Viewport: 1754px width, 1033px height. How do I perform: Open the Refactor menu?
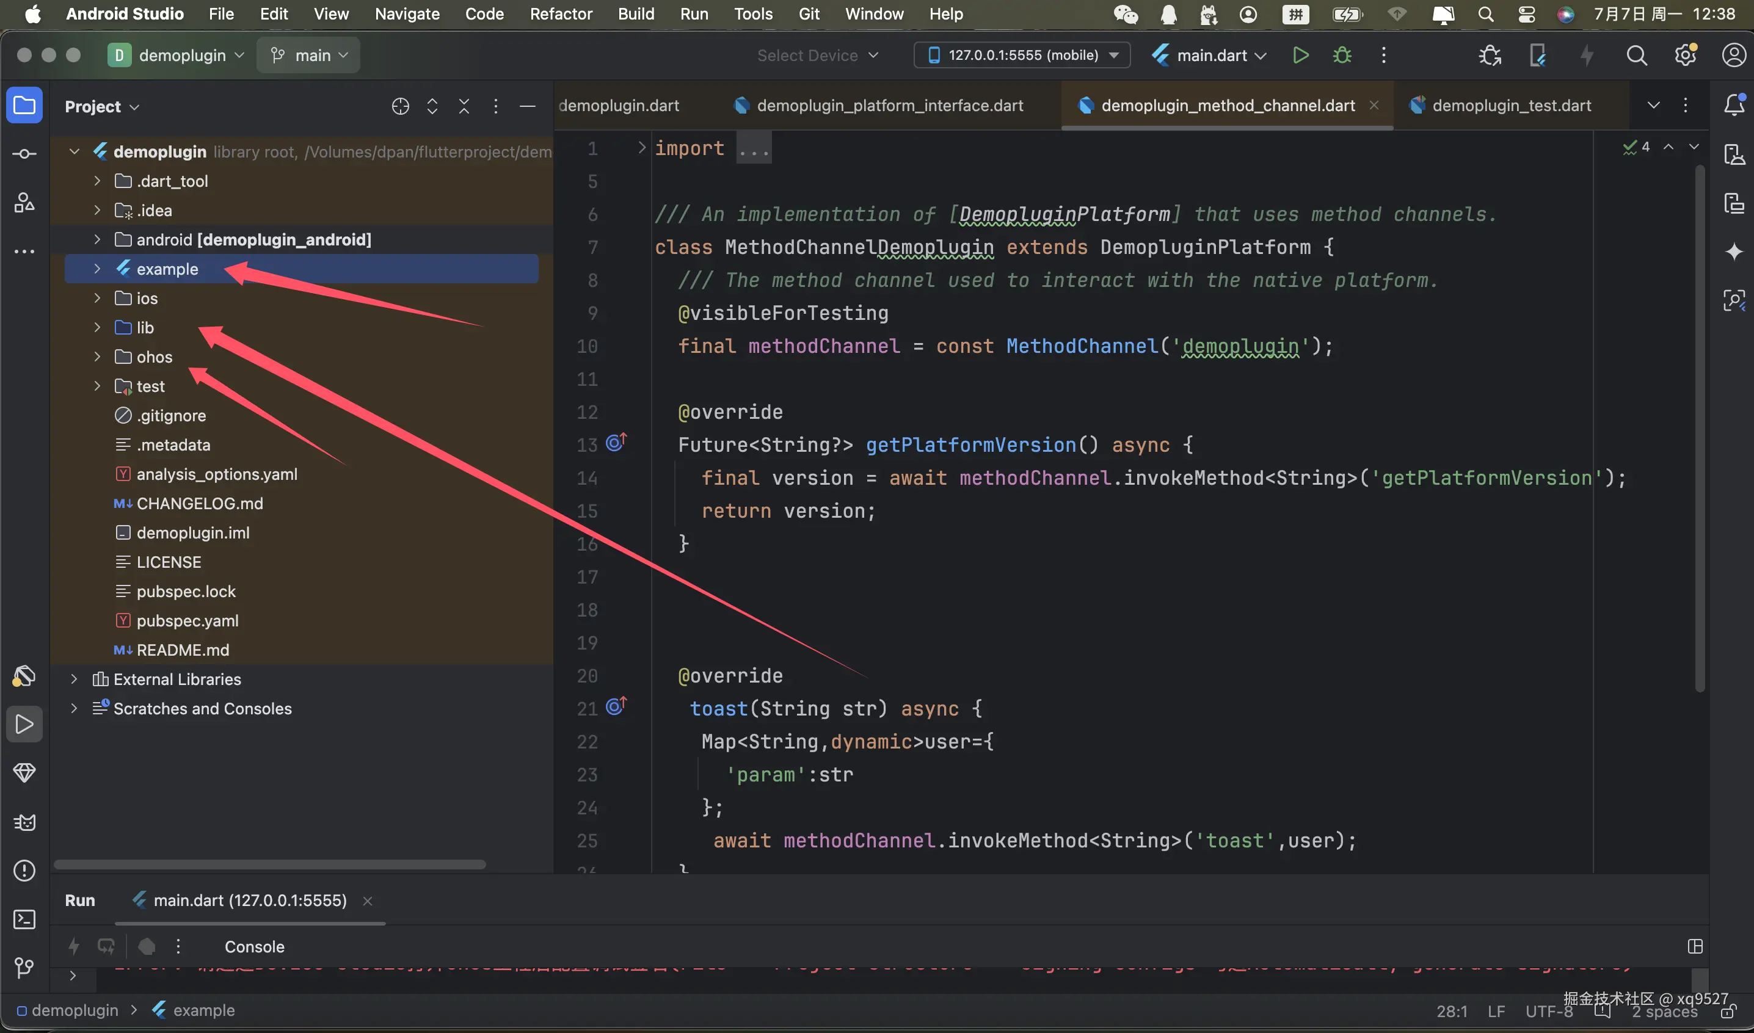[561, 14]
